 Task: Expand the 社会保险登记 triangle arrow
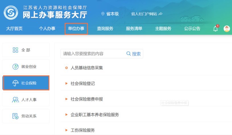click(67, 83)
